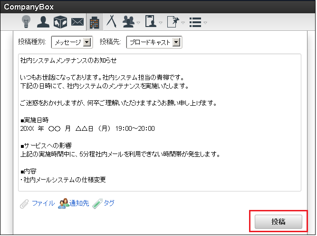Viewport: 317px width, 236px height.
Task: Click the compass tools icon
Action: click(112, 21)
